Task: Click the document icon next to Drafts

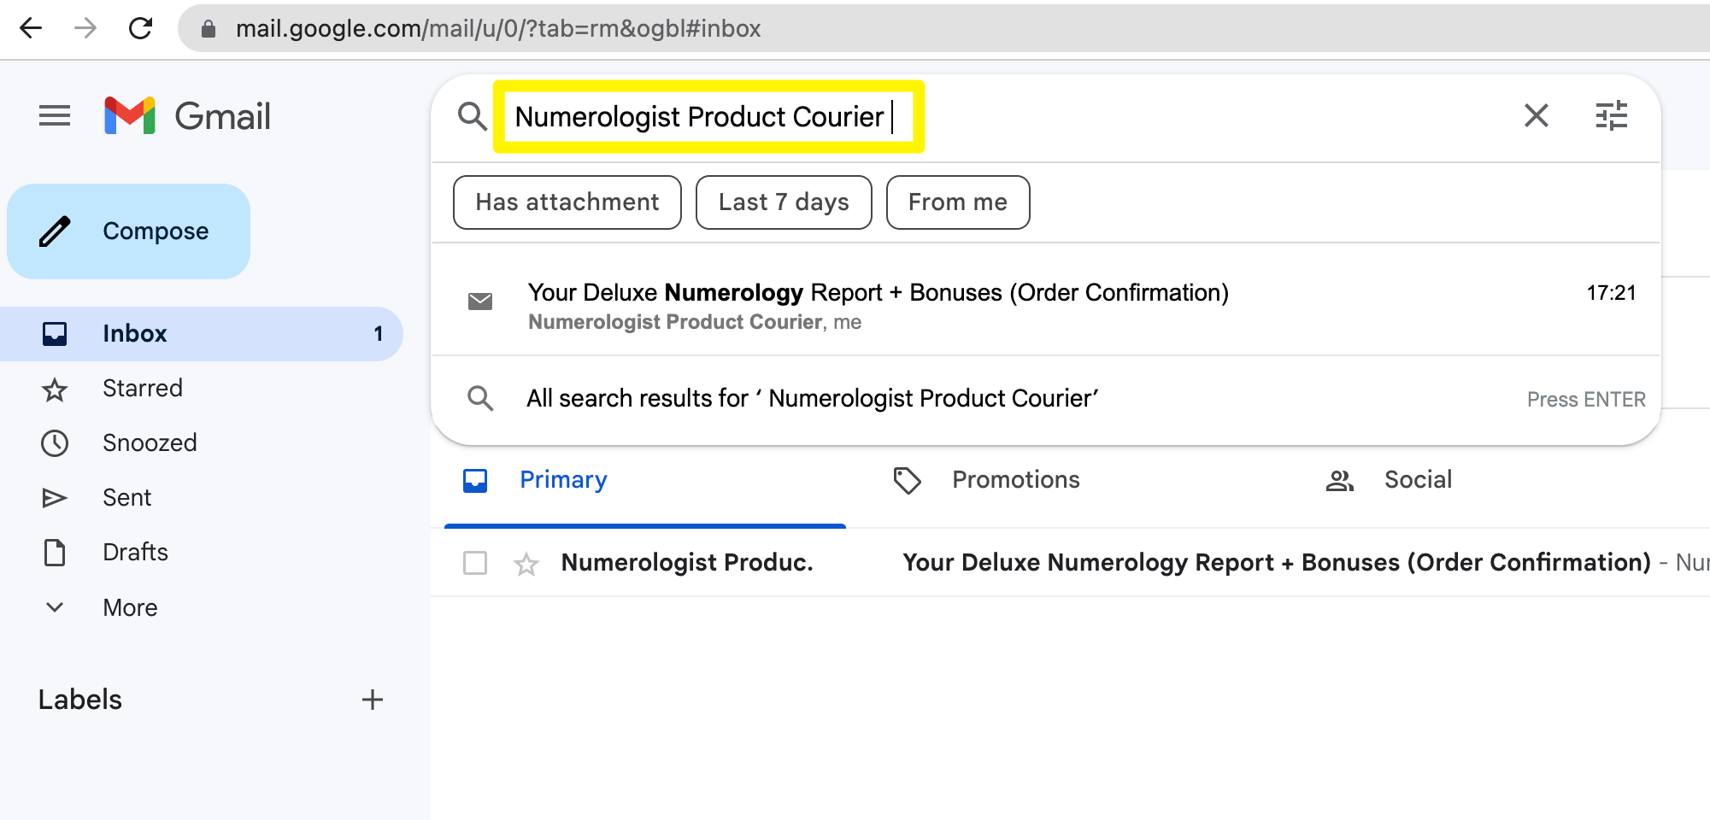Action: pos(55,553)
